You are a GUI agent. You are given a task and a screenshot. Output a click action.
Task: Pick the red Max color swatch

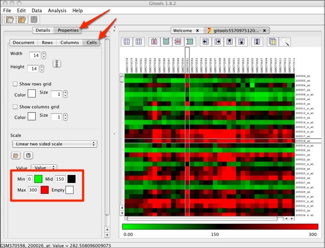click(45, 190)
